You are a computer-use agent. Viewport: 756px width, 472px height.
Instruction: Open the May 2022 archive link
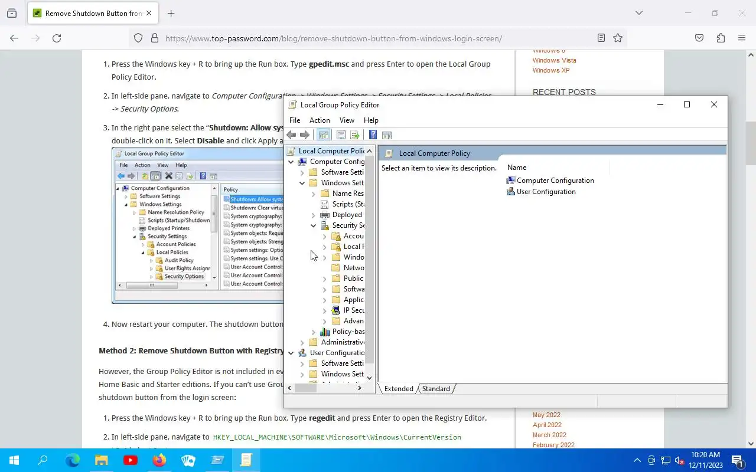(546, 415)
